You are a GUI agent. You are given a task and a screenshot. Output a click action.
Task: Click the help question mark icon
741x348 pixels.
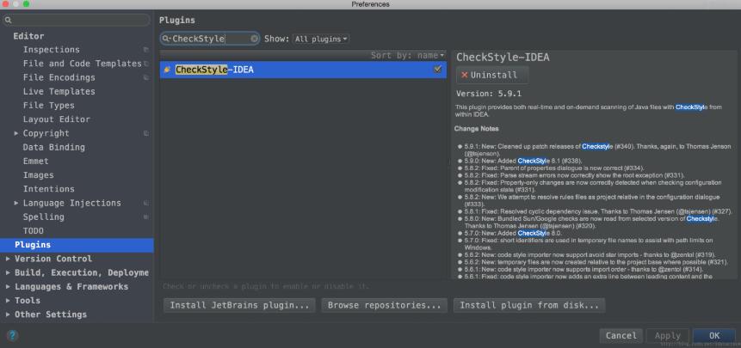(x=12, y=336)
